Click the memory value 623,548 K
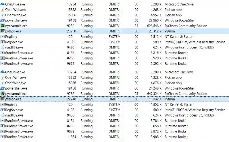The width and height of the screenshot is (229, 142). click(154, 26)
